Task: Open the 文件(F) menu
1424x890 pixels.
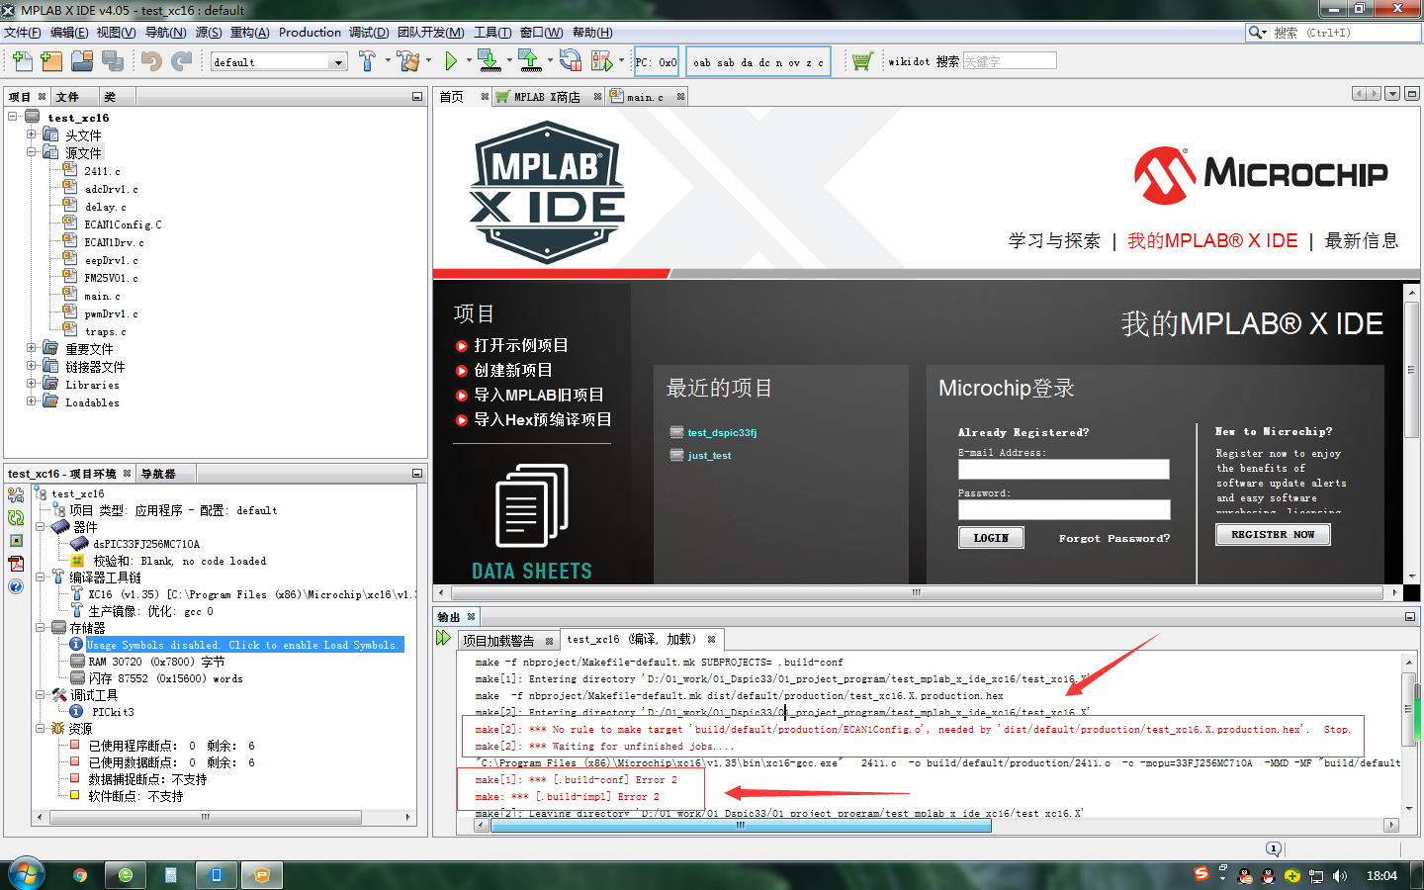Action: (23, 33)
